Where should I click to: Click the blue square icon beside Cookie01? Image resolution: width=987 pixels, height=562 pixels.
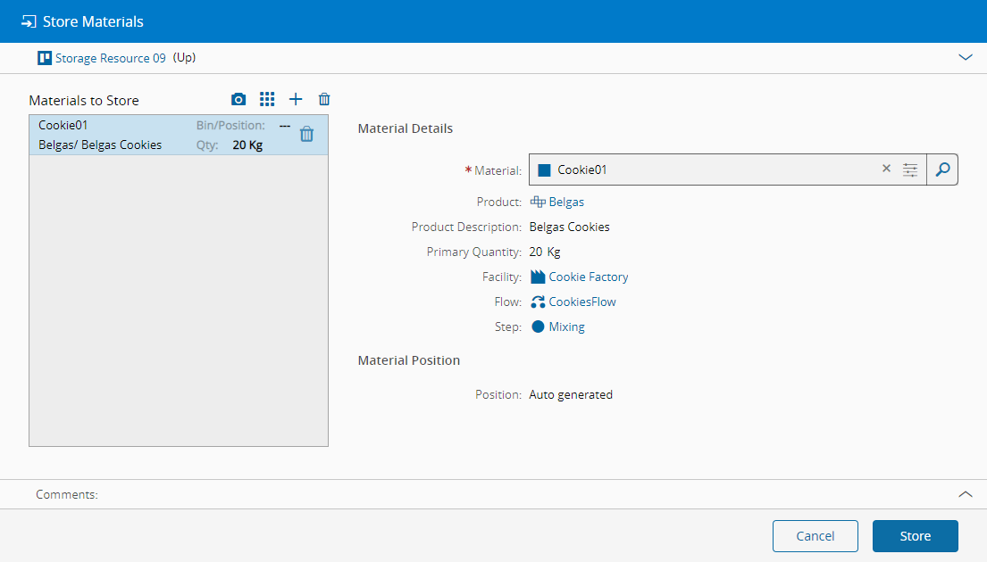(545, 169)
